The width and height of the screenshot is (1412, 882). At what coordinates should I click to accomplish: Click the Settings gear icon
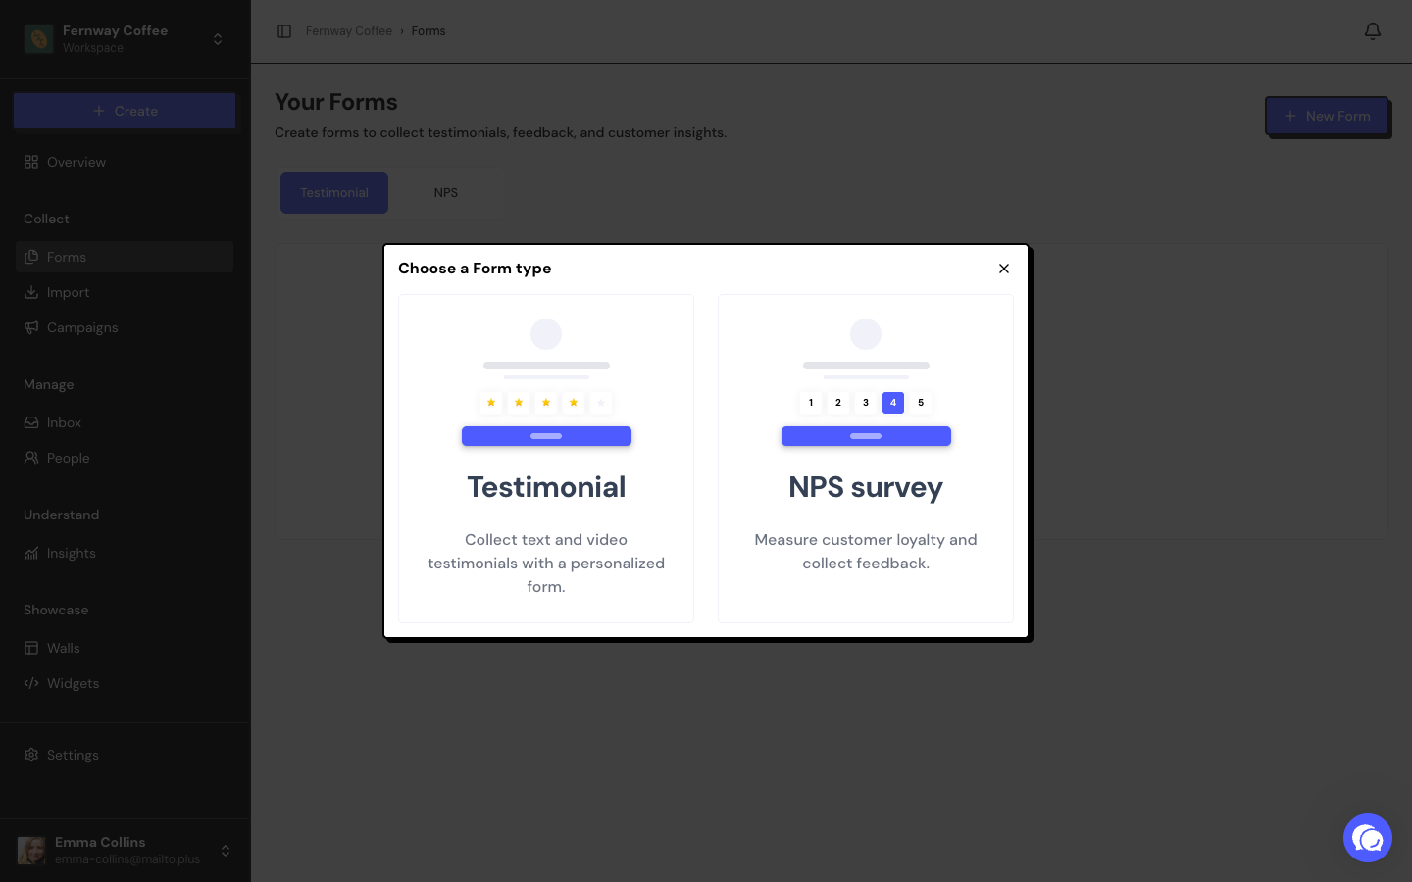[x=31, y=755]
